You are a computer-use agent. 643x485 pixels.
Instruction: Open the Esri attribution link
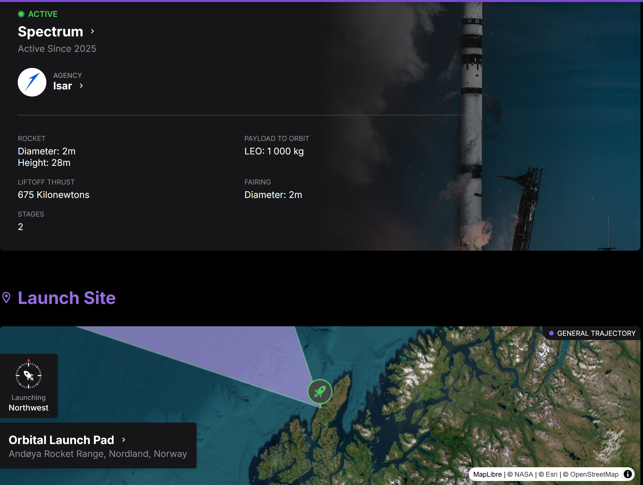pos(551,474)
